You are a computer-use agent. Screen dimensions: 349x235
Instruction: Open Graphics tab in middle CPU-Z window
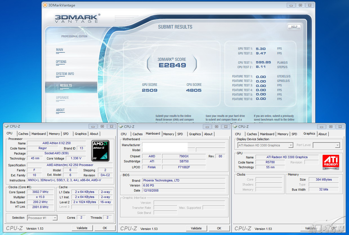click(x=195, y=134)
